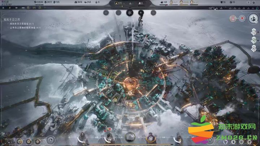This screenshot has height=146, width=260.
Task: Select the figure with the gold ring emblem
Action: point(151,138)
